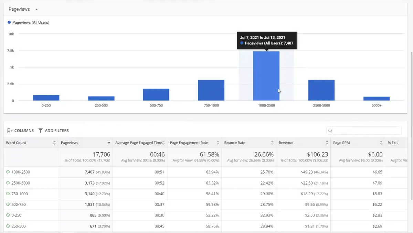Click the table search field
This screenshot has height=233, width=413.
click(x=364, y=131)
